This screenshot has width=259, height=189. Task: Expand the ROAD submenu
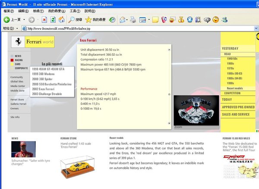tap(227, 54)
